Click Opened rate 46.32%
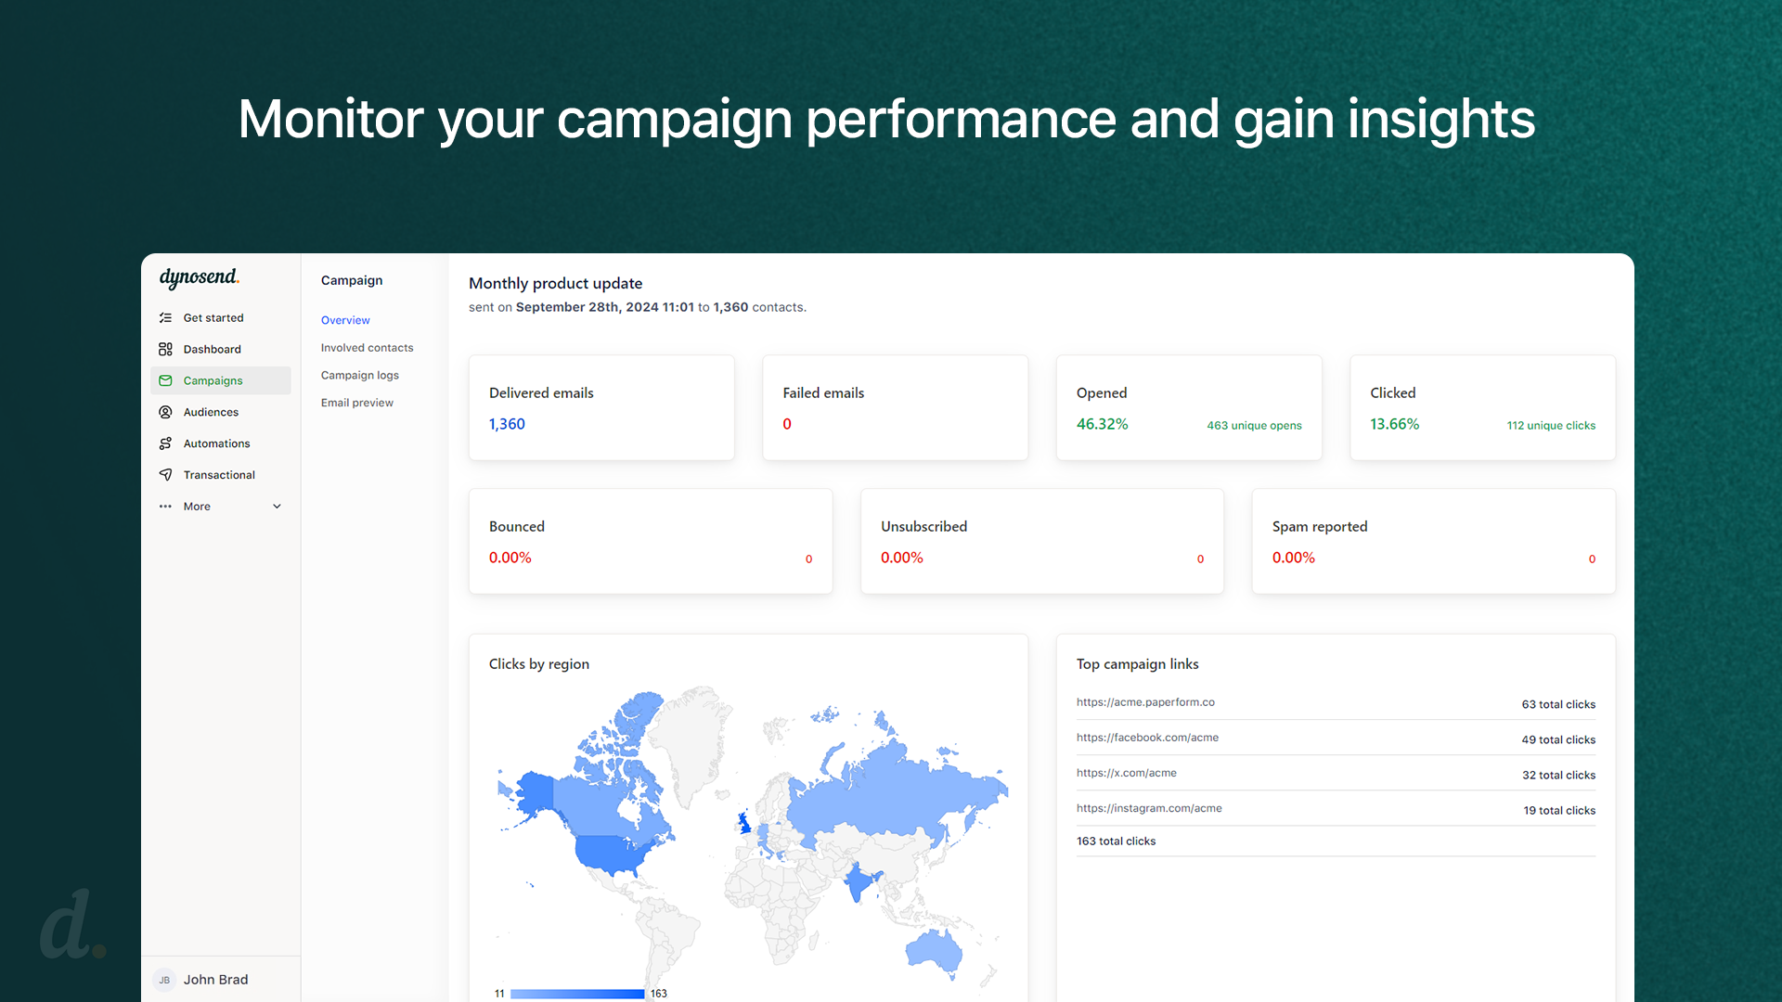This screenshot has width=1782, height=1002. (x=1102, y=424)
